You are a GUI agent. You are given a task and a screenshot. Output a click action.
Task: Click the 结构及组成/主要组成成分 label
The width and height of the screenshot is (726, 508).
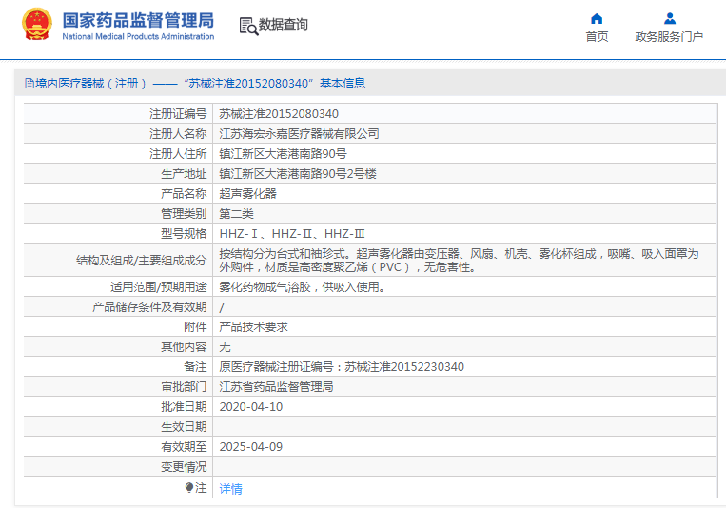coord(141,261)
